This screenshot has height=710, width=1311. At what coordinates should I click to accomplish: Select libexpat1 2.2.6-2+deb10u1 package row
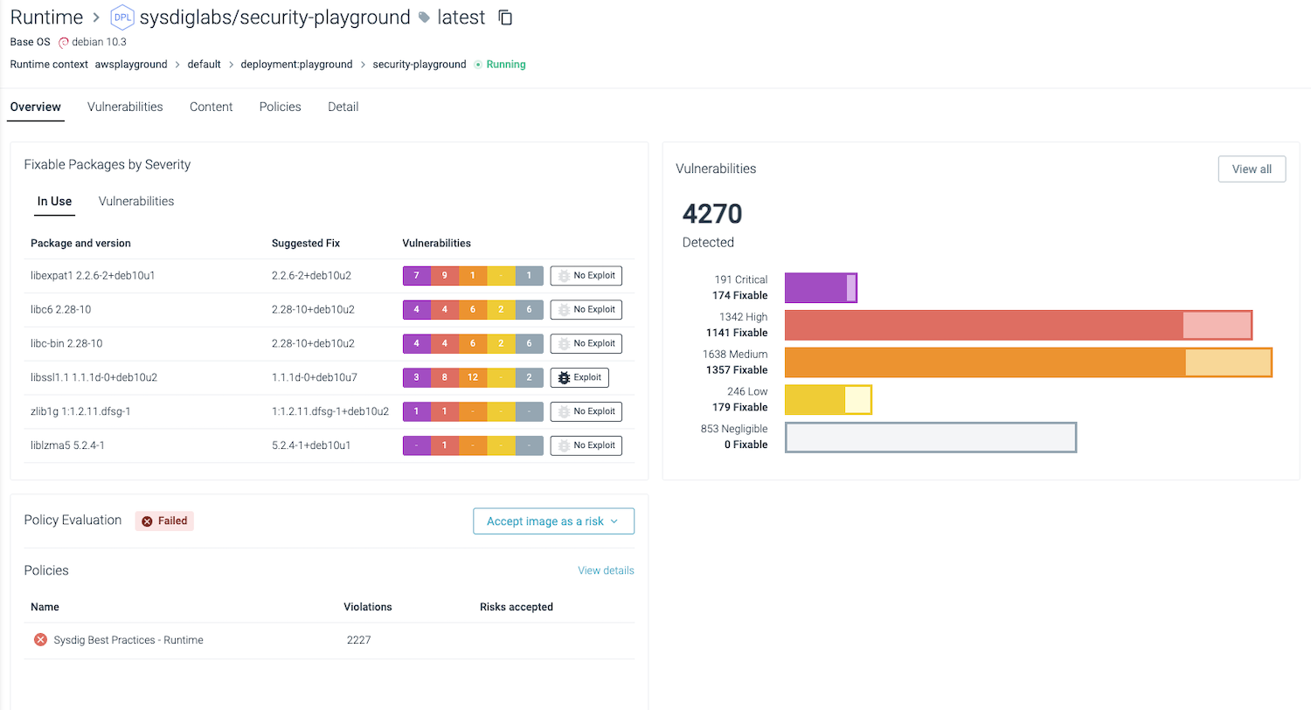329,276
